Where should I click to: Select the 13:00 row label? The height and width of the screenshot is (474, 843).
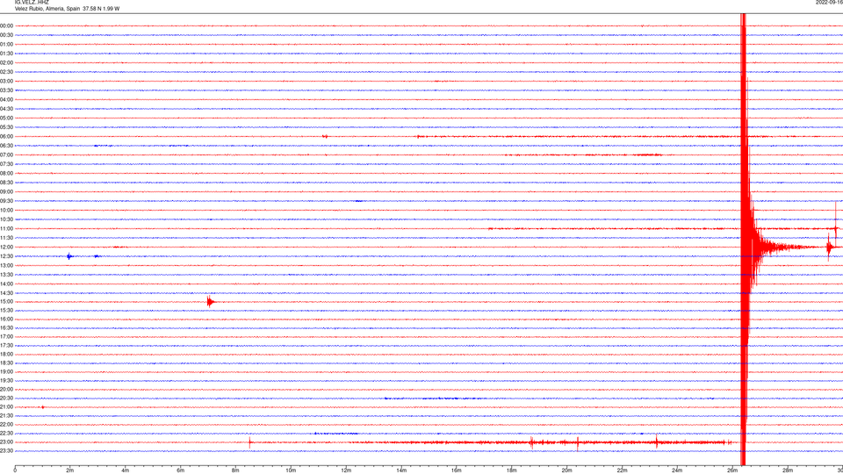click(x=6, y=265)
